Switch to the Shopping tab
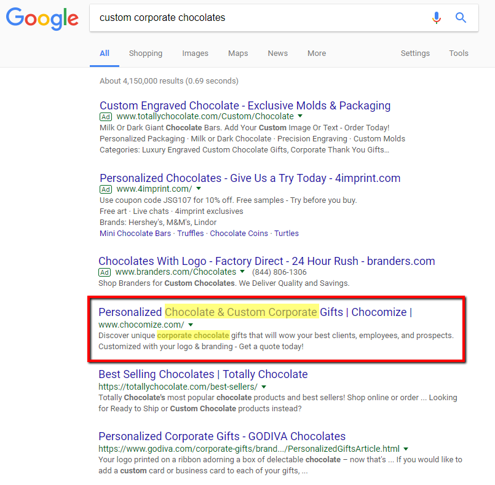This screenshot has height=485, width=495. (146, 53)
